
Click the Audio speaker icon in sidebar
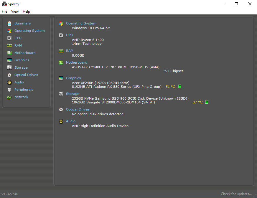(9, 82)
